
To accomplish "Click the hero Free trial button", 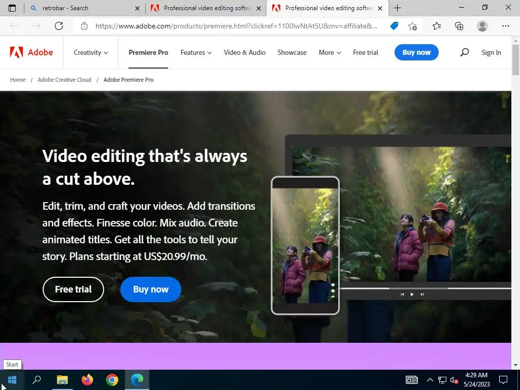I will coord(73,289).
